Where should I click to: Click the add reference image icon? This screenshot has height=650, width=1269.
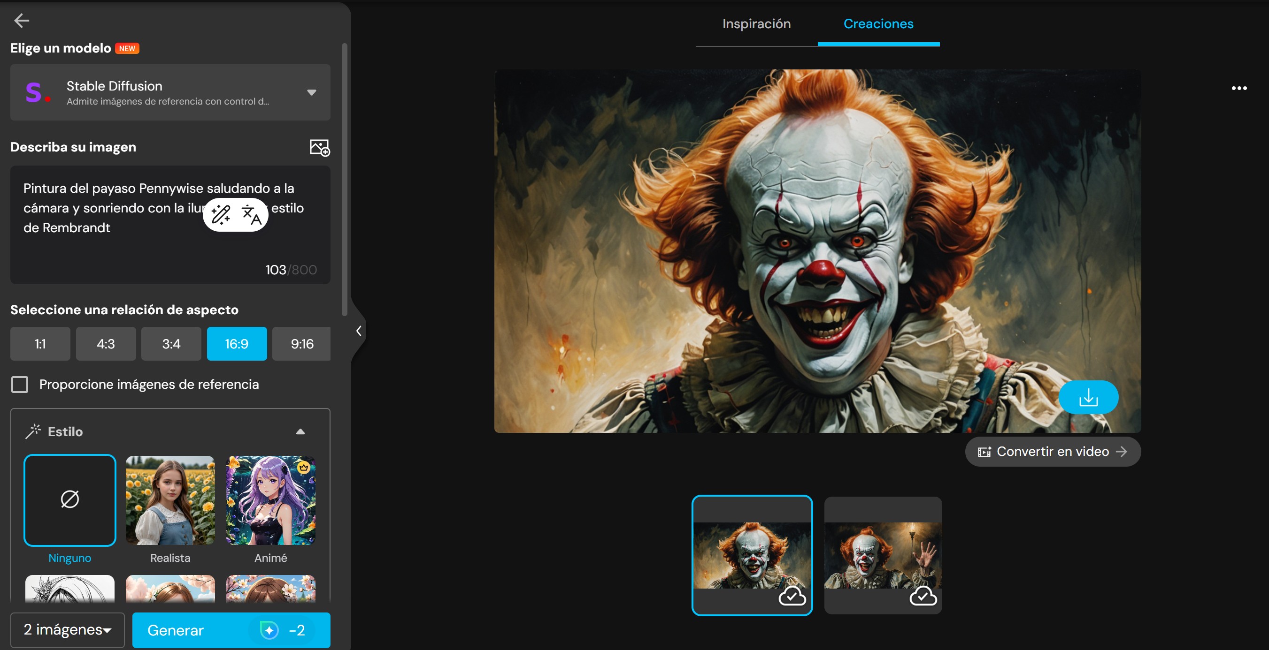click(x=319, y=147)
